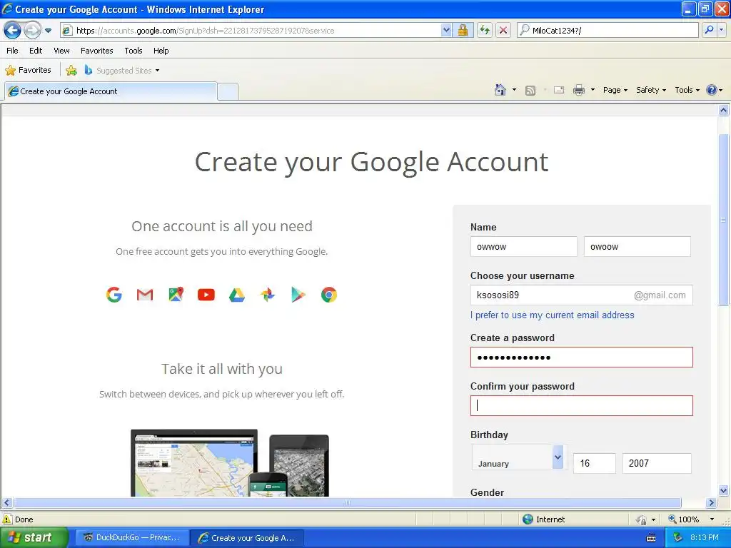731x548 pixels.
Task: Click the Refresh page icon
Action: 485,31
